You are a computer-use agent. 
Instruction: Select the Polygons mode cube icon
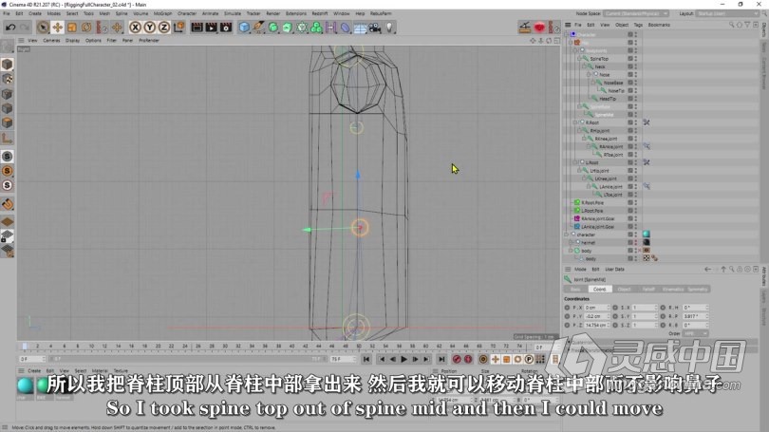point(8,123)
